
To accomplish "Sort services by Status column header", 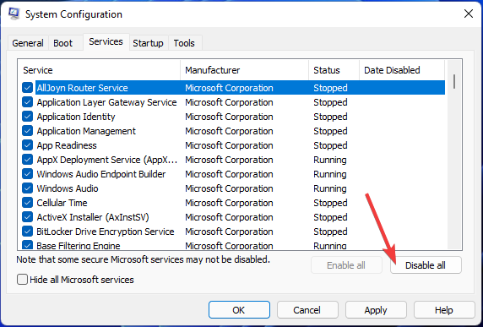I will [334, 70].
